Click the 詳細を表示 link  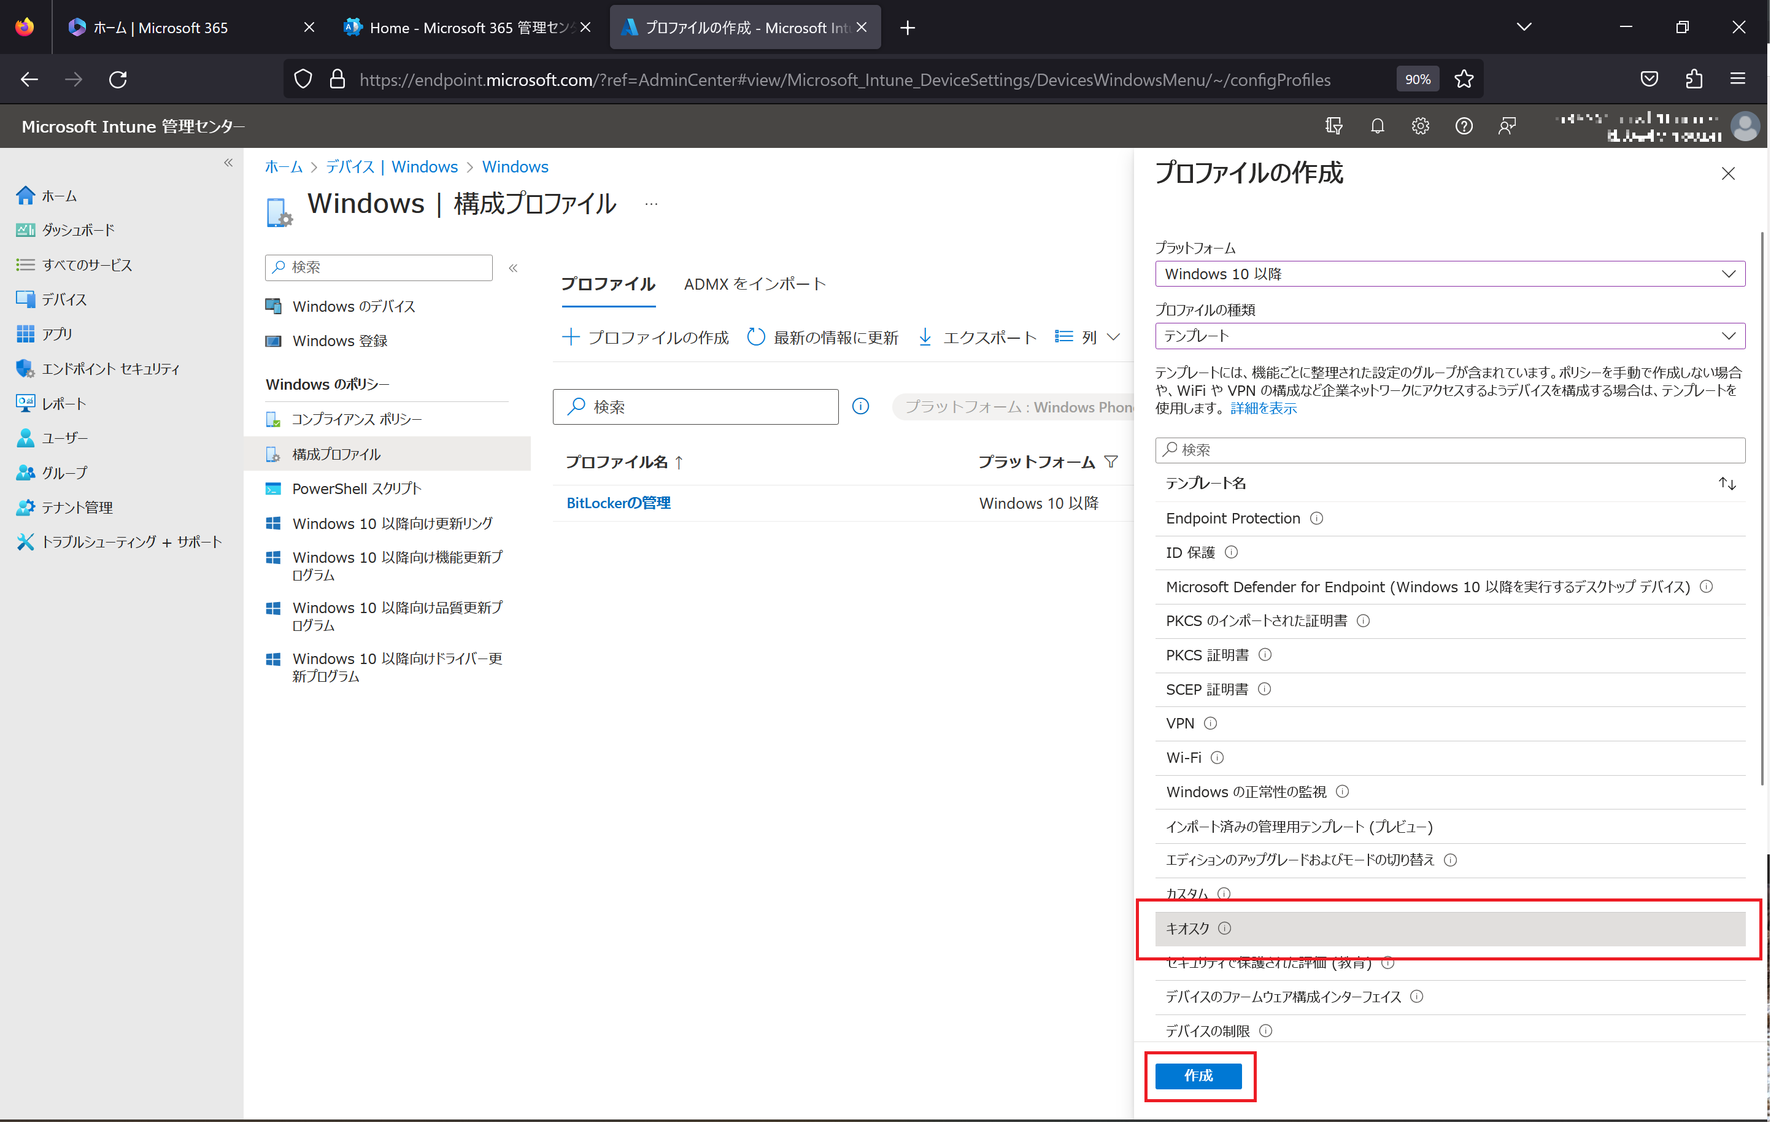pyautogui.click(x=1264, y=408)
